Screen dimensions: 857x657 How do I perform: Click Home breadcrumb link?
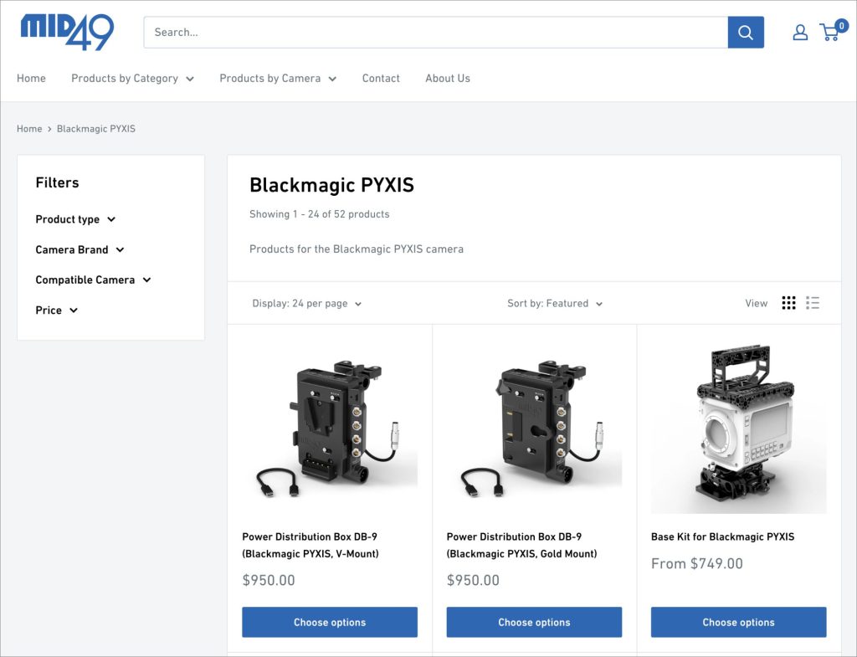pyautogui.click(x=29, y=128)
